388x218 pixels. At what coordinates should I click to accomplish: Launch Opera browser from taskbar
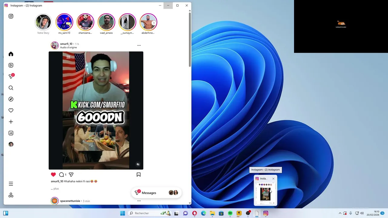194,213
